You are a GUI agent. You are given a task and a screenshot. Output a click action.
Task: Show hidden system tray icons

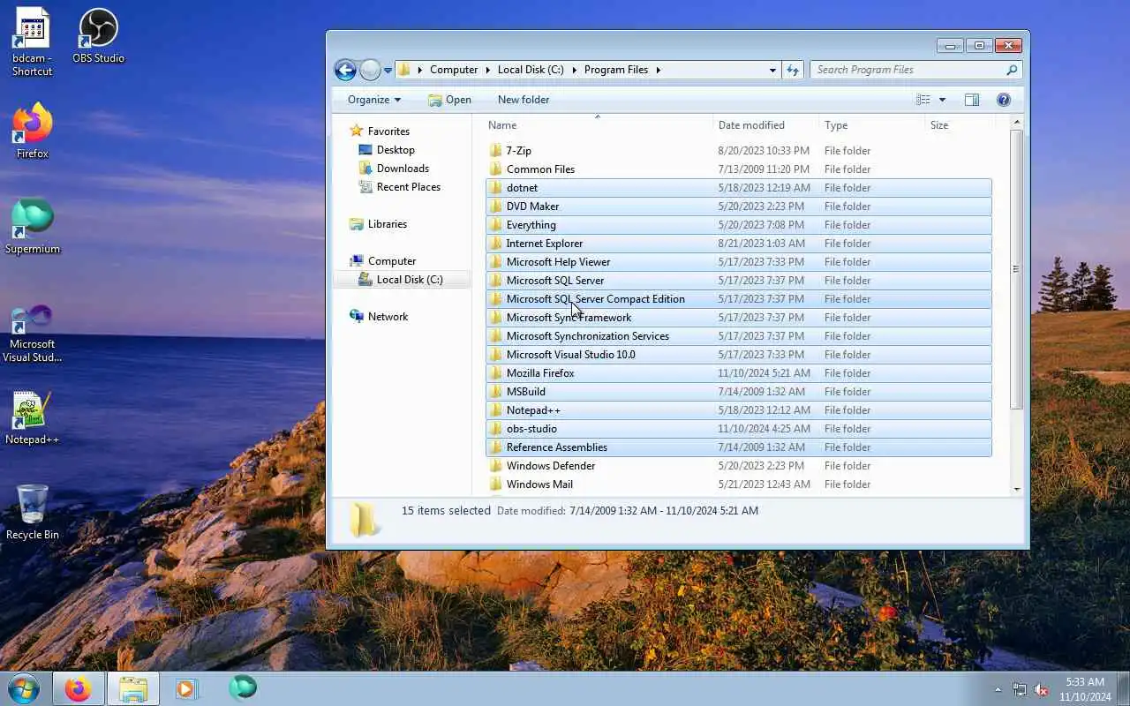pyautogui.click(x=998, y=689)
